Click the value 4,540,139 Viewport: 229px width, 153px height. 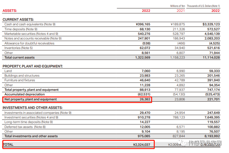coord(212,34)
